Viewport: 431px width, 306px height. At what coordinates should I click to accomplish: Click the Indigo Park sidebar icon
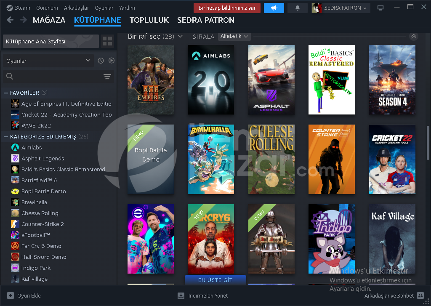(15, 268)
